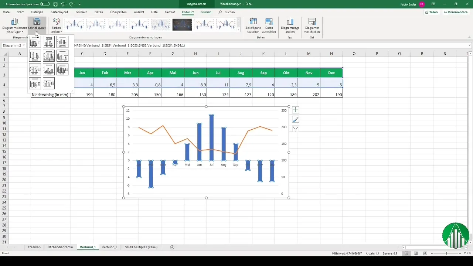Expand the chart styles gallery
473x266 pixels.
point(239,30)
